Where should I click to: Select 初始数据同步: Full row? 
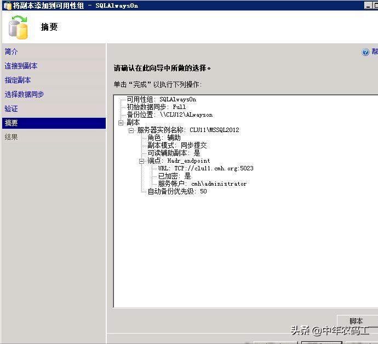pyautogui.click(x=156, y=107)
